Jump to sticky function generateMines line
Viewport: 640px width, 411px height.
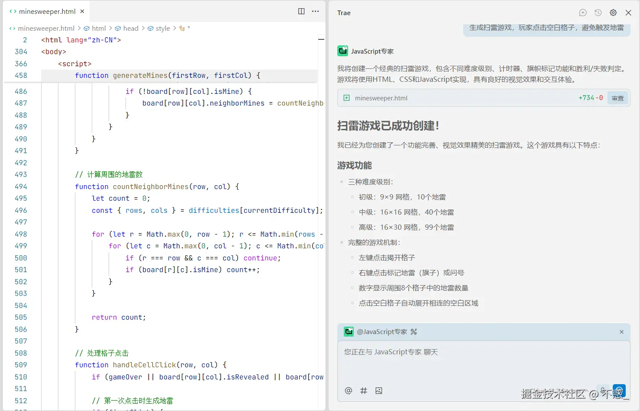pos(167,75)
